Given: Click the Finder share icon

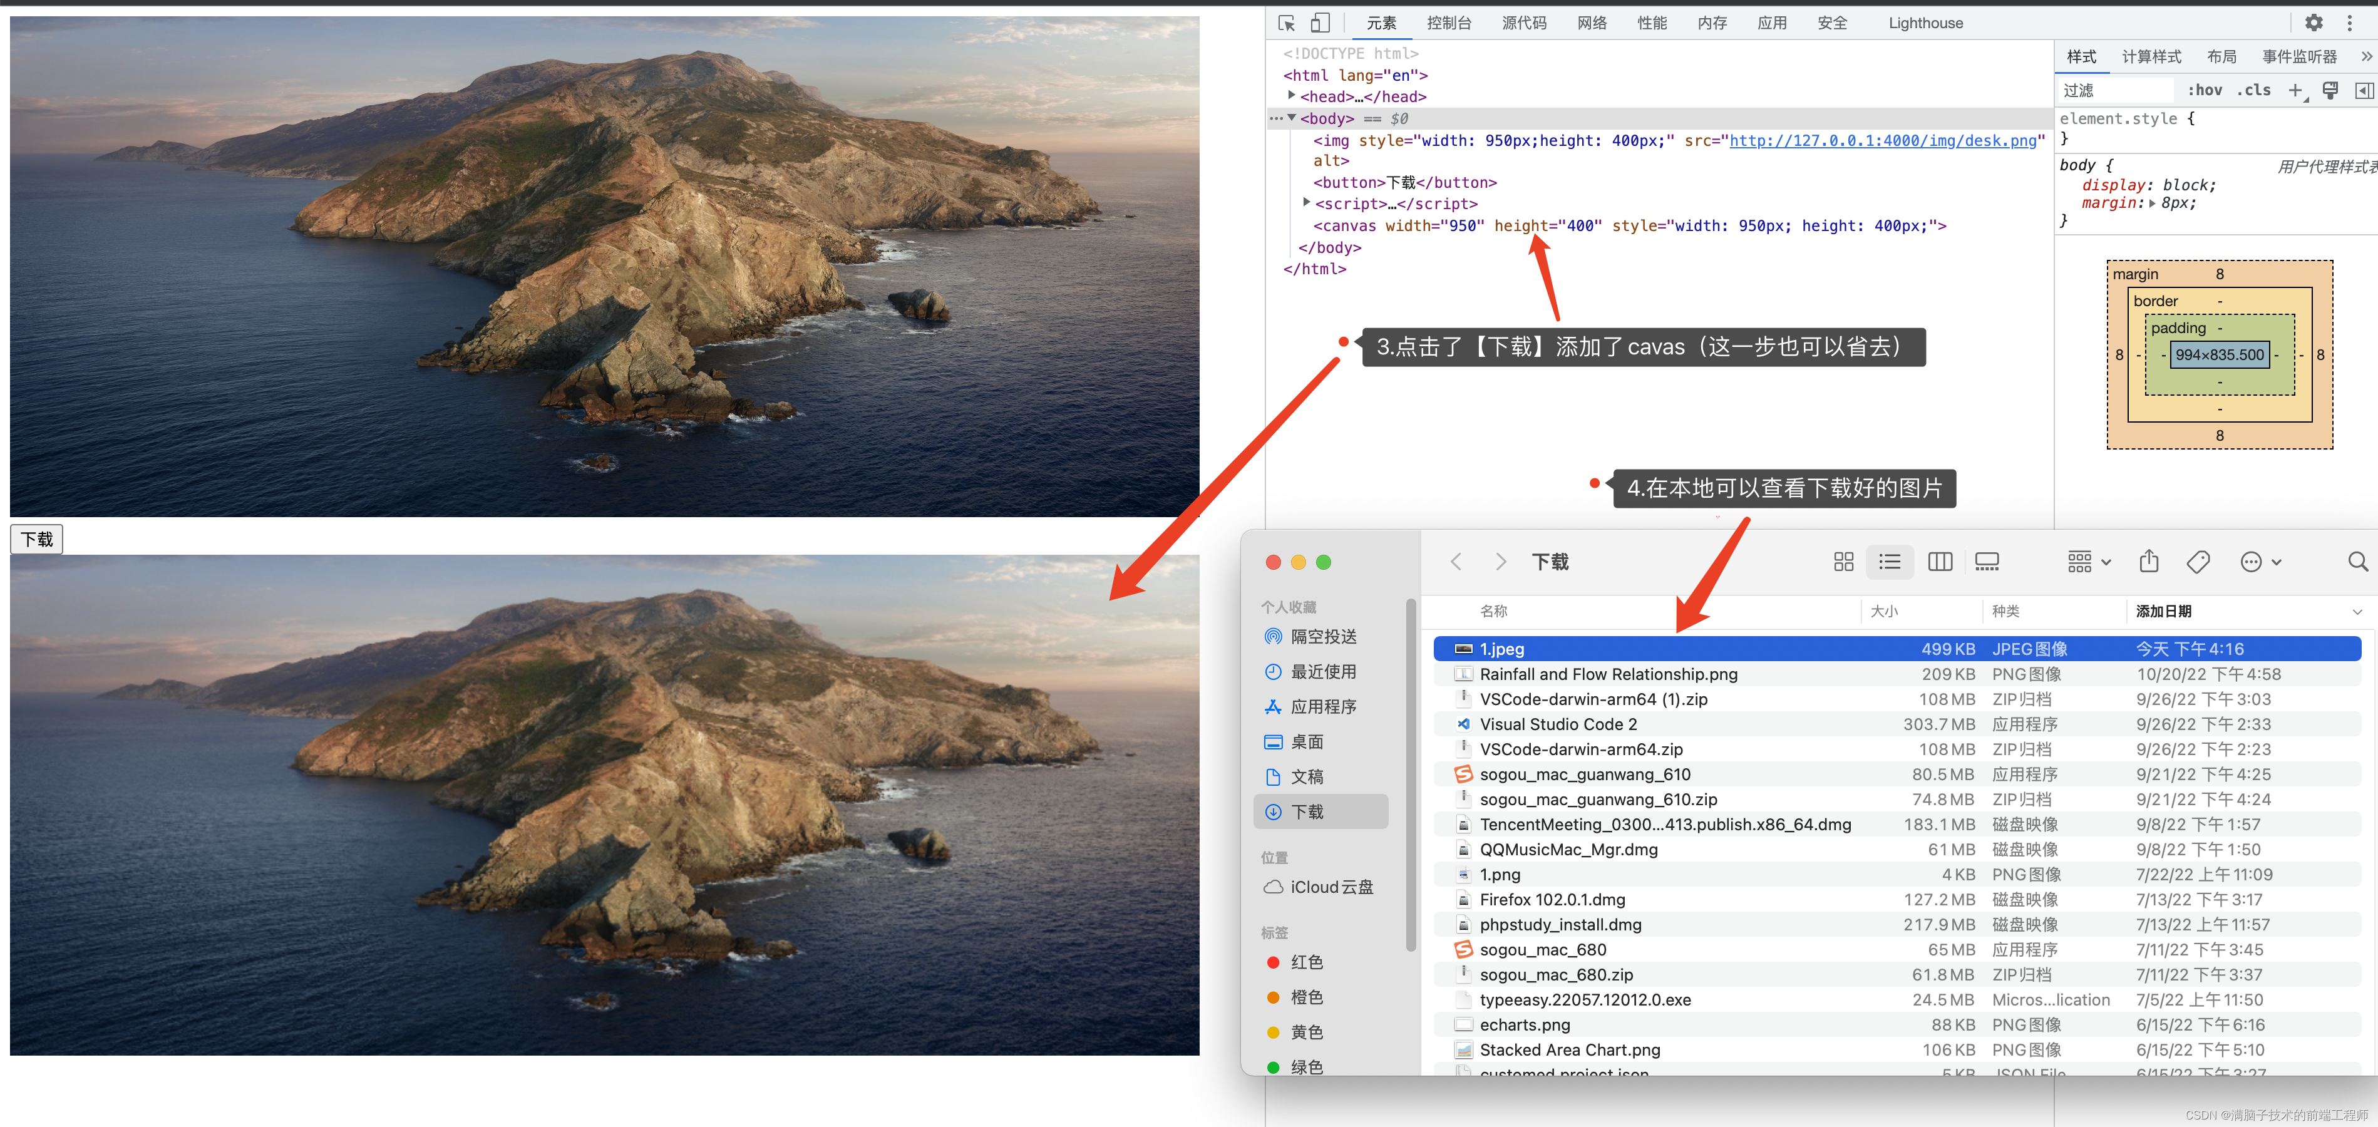Looking at the screenshot, I should tap(2149, 561).
